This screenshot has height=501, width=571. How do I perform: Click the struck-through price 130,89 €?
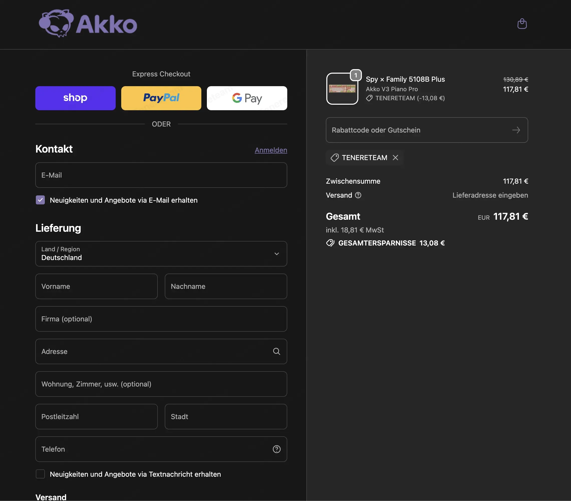click(515, 79)
